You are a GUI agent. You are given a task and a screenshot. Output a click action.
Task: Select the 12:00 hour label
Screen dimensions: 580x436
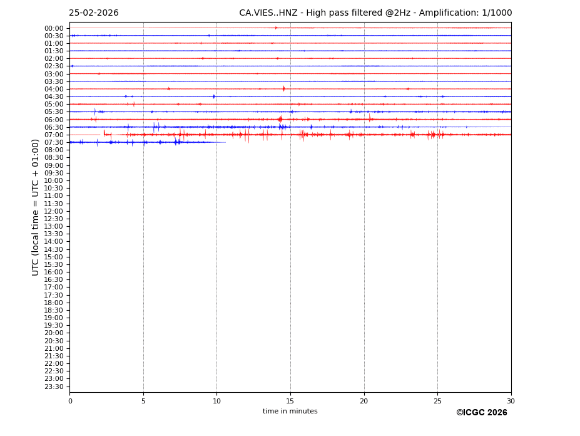point(54,211)
